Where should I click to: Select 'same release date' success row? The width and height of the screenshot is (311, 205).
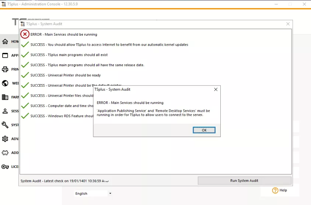coord(87,65)
